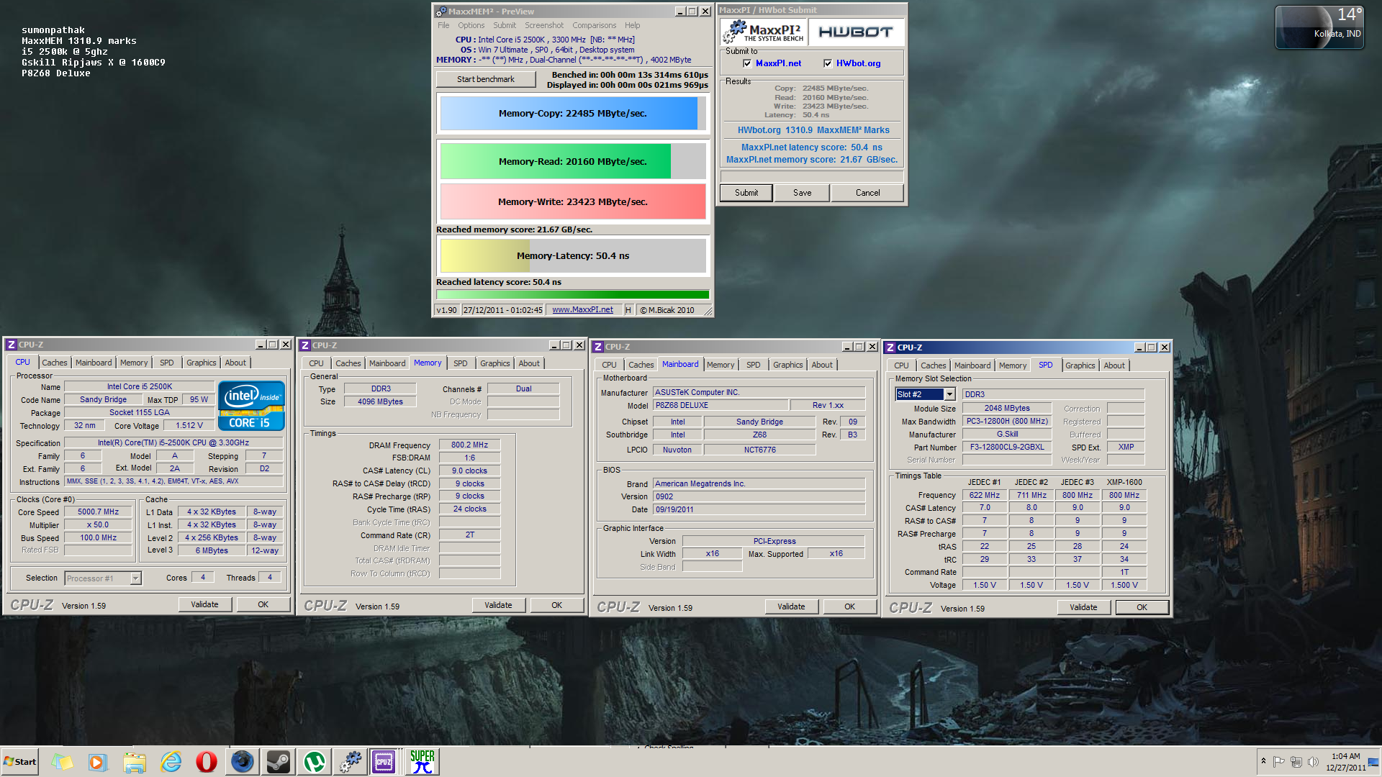Click the Start benchmark button
1382x777 pixels.
[486, 79]
